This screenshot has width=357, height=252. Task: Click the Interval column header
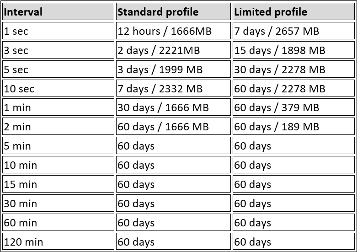click(x=58, y=12)
